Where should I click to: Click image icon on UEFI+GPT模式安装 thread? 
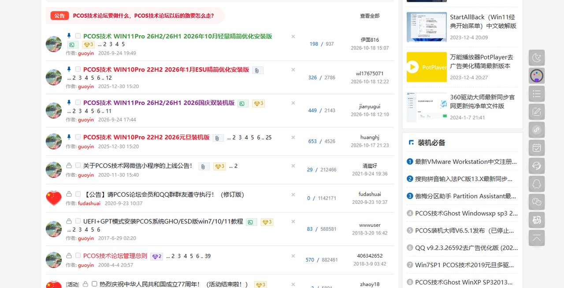click(252, 222)
